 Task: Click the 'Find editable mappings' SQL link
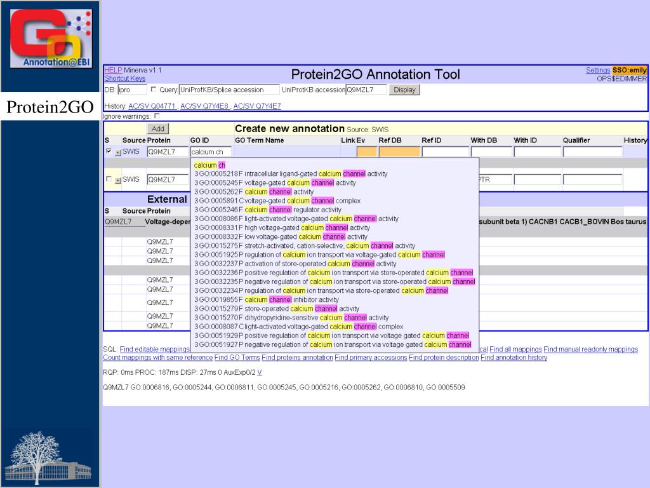tap(155, 349)
